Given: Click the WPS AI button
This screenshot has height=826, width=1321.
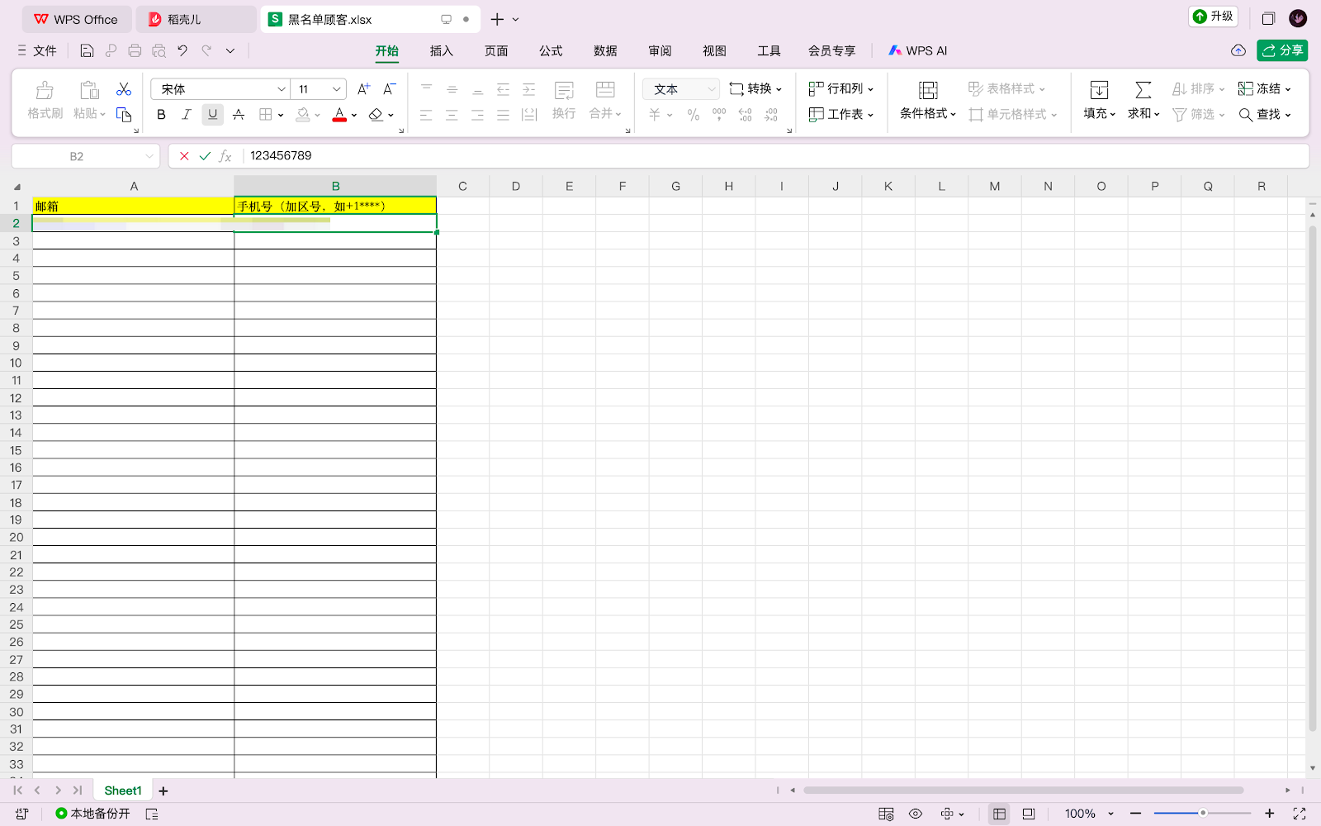Looking at the screenshot, I should click(917, 51).
